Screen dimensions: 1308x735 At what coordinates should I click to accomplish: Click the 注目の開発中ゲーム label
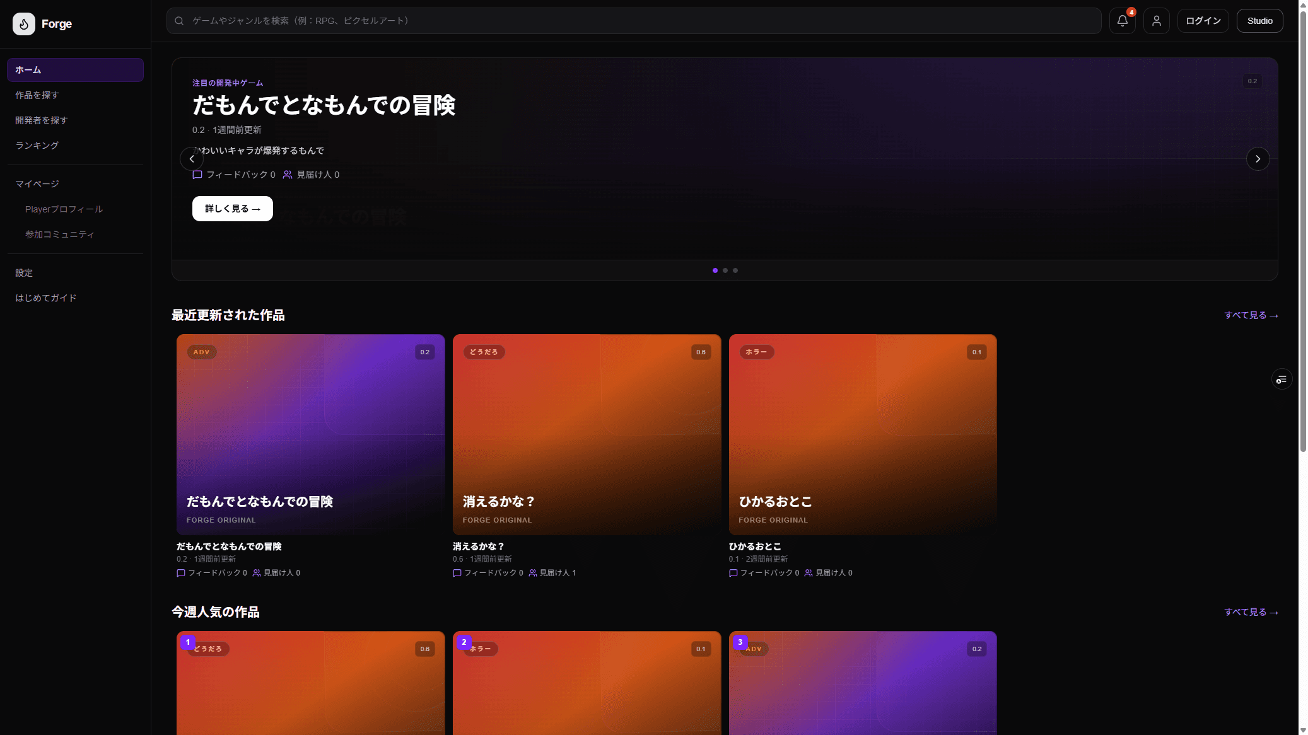click(x=228, y=83)
